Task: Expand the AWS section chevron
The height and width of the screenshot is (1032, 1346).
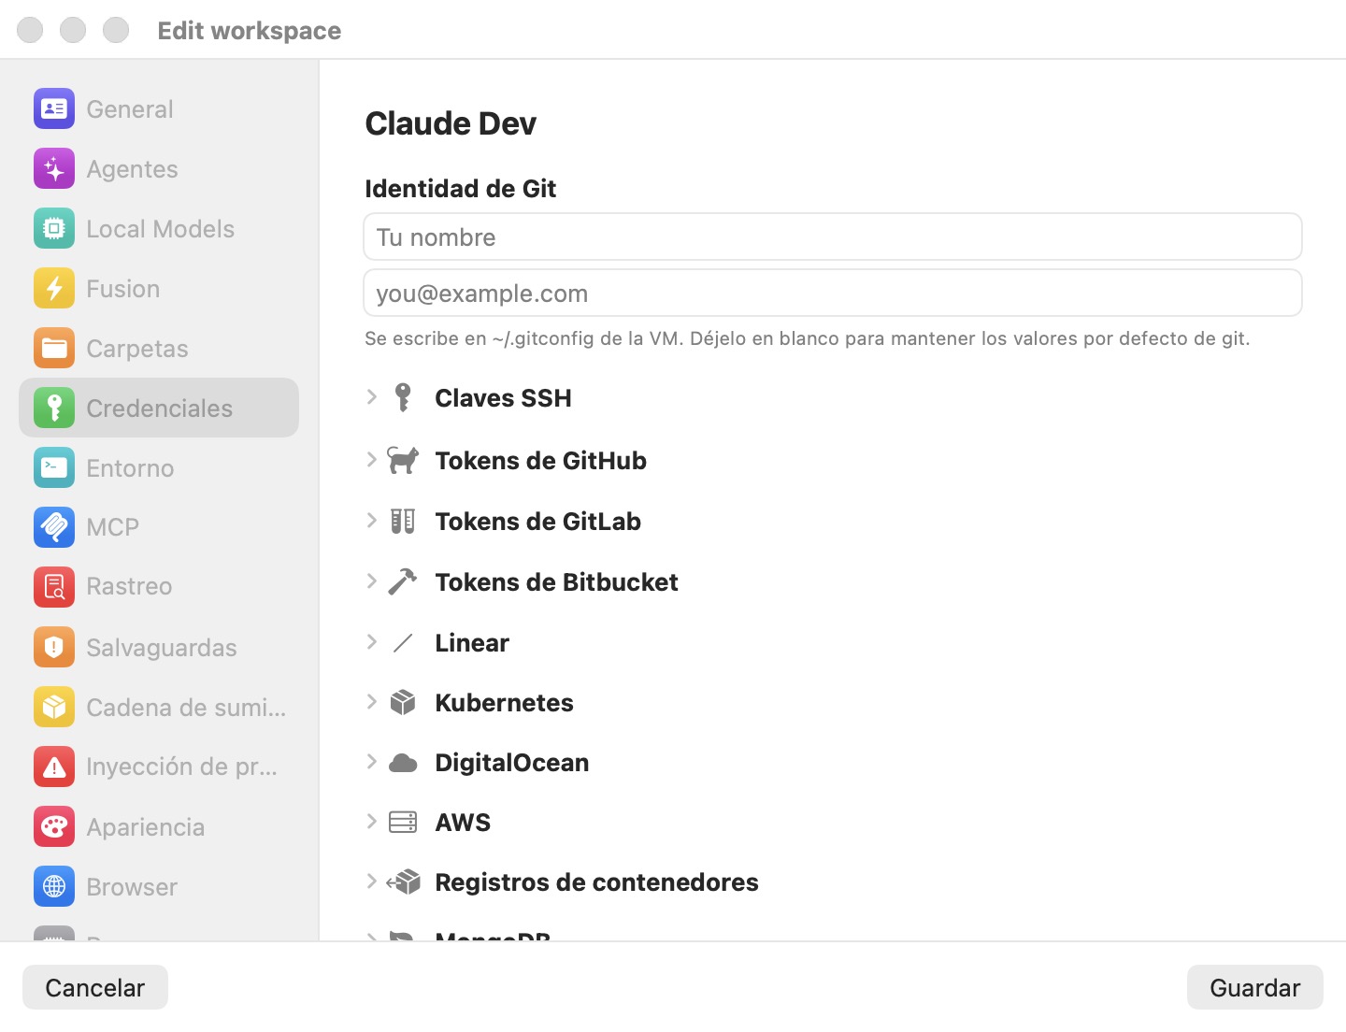Action: [372, 822]
